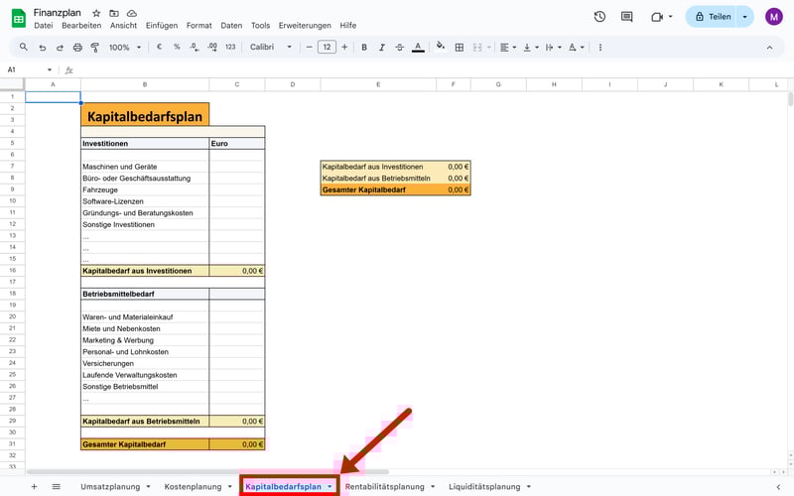The image size is (794, 496).
Task: Click the undo arrow icon
Action: pos(43,47)
